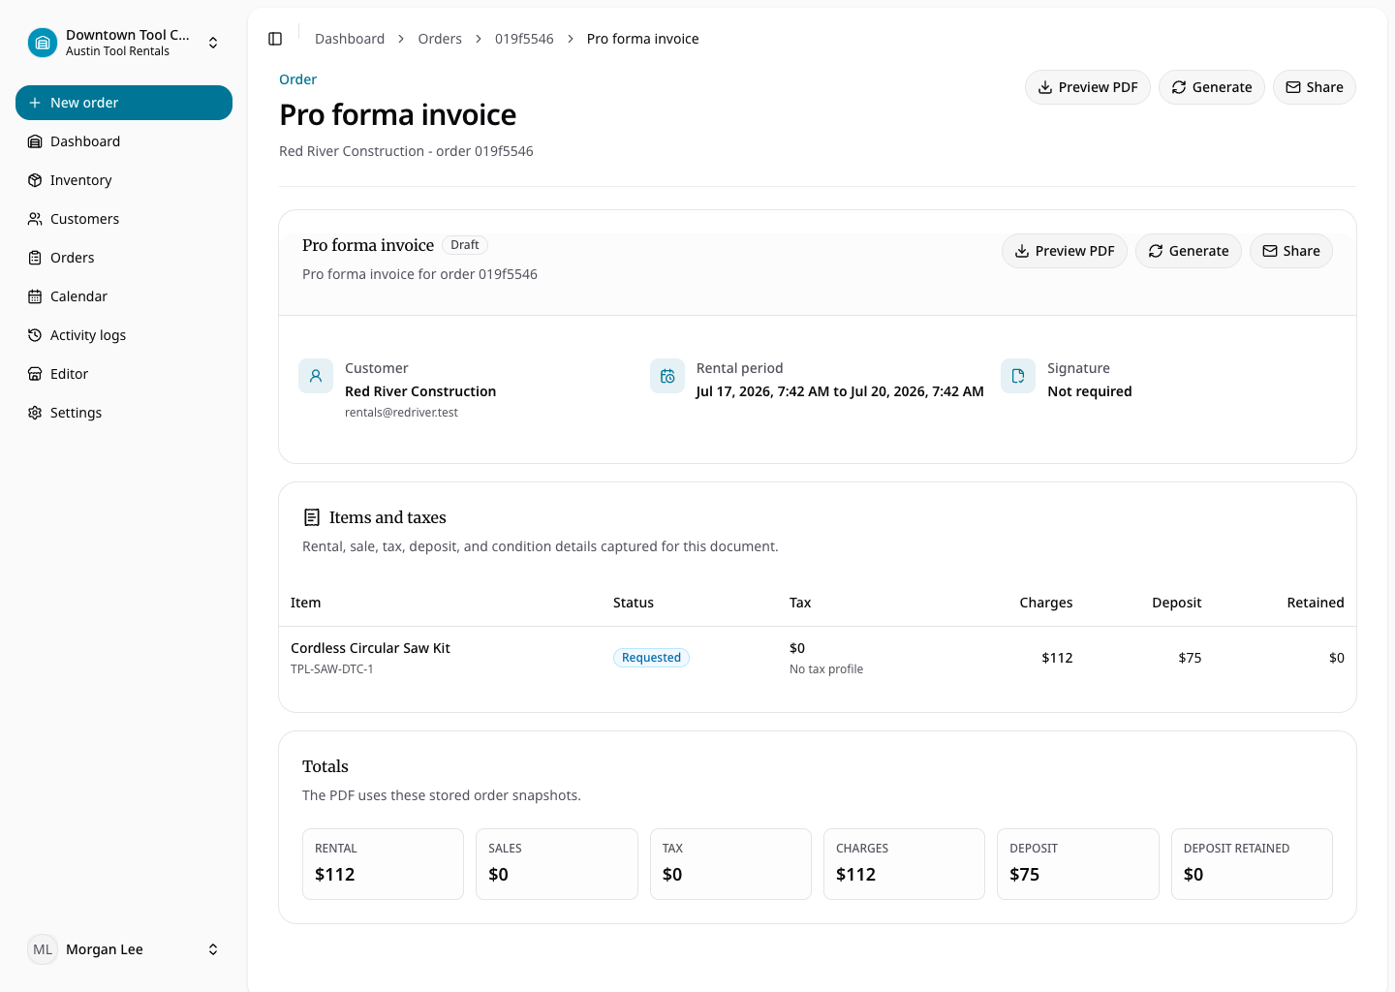Select Dashboard in the breadcrumb
Viewport: 1395px width, 992px height.
350,39
